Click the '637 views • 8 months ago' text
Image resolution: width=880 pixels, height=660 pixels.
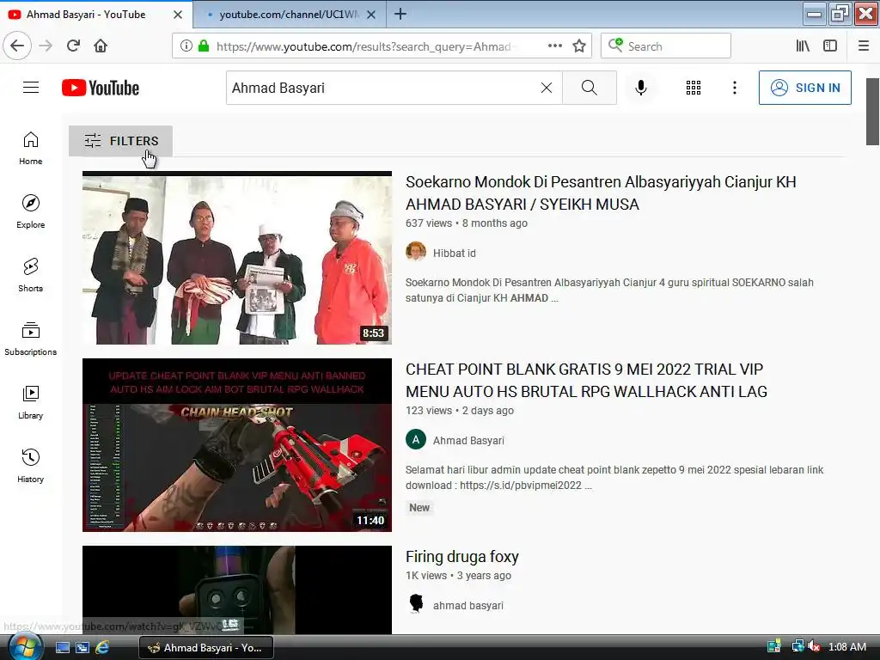pos(467,223)
